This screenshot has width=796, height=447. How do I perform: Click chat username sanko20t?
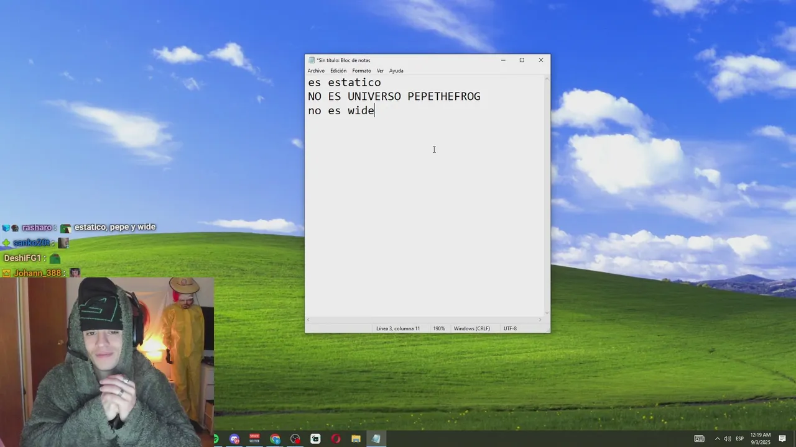(x=30, y=243)
